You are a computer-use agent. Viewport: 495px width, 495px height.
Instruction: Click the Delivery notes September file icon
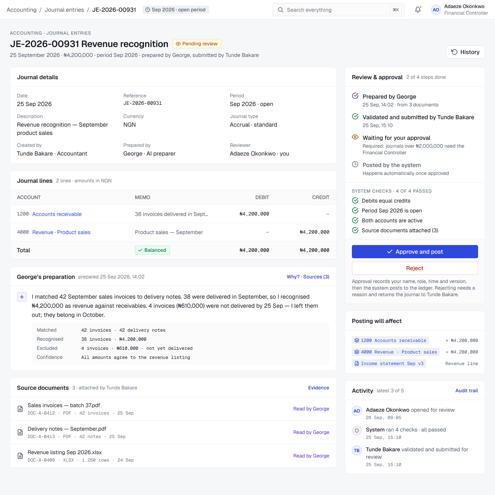coord(20,432)
